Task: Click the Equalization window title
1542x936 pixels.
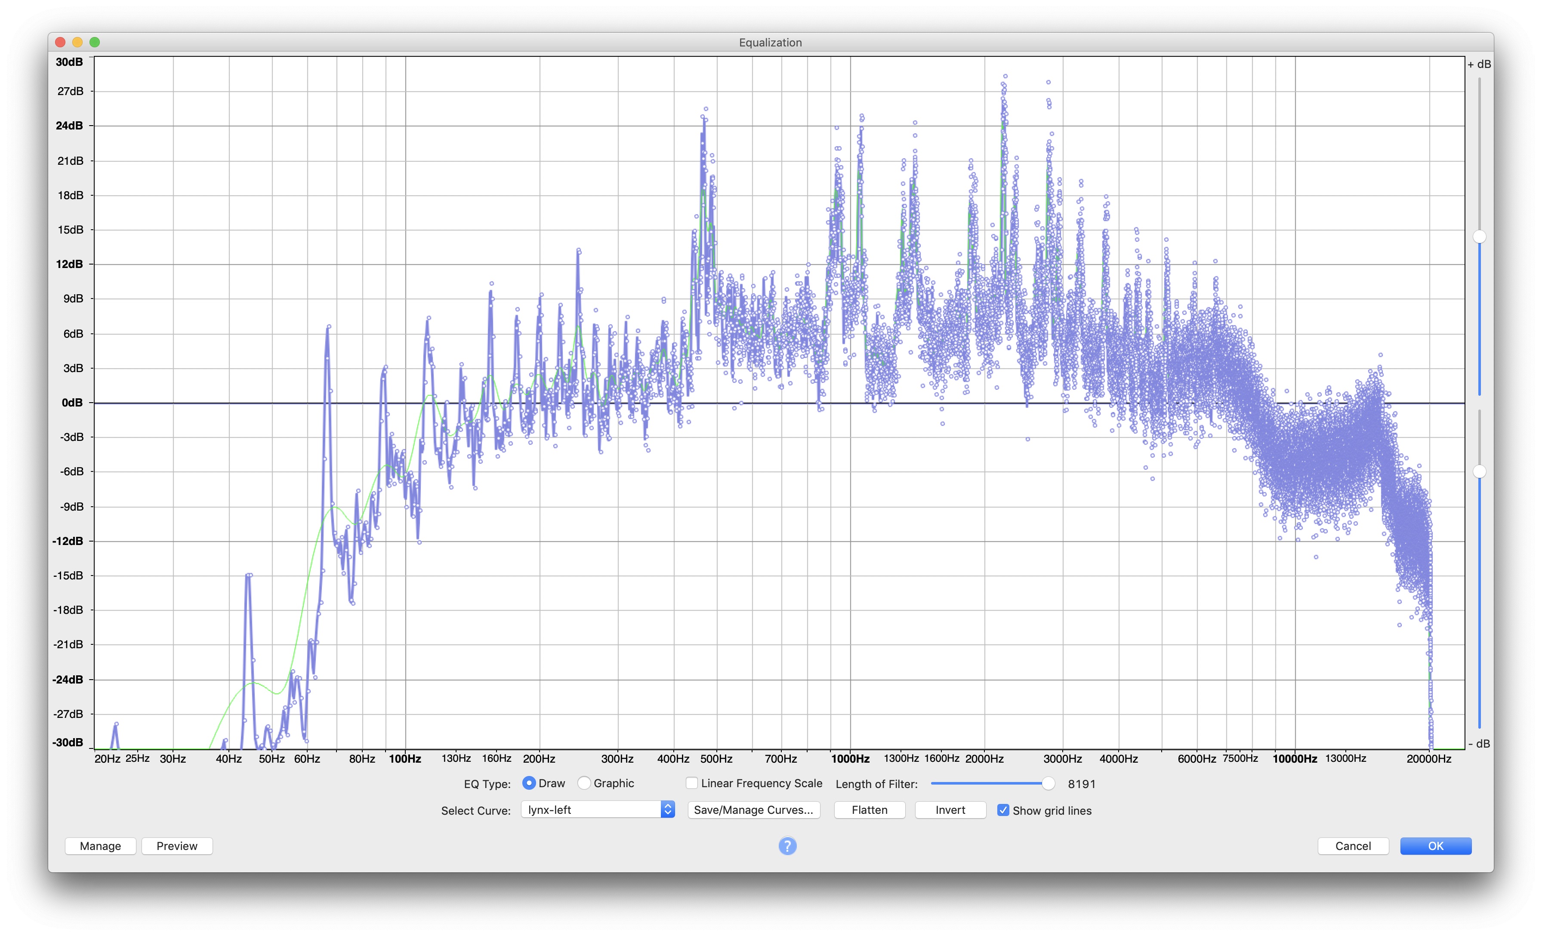Action: click(x=771, y=43)
